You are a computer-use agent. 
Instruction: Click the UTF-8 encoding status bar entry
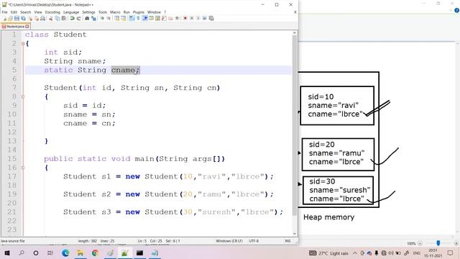coord(254,241)
